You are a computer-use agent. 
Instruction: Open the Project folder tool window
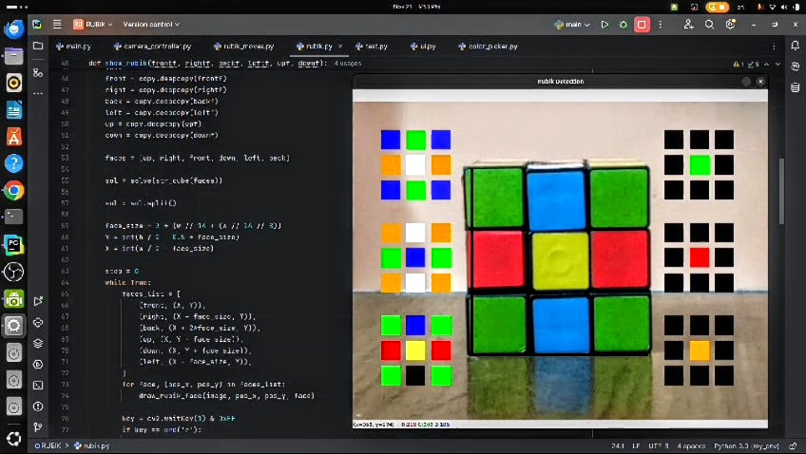[x=38, y=46]
